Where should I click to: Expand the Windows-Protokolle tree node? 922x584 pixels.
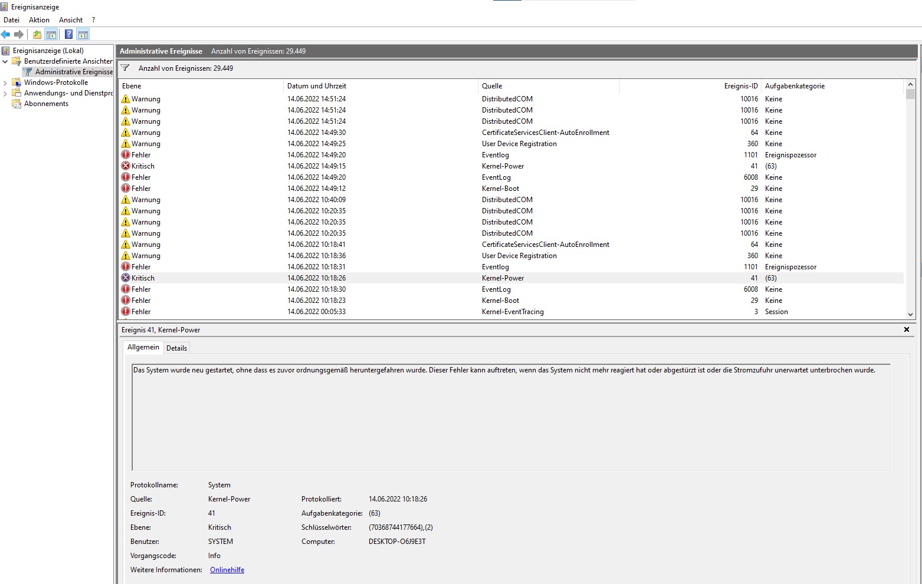(x=5, y=83)
